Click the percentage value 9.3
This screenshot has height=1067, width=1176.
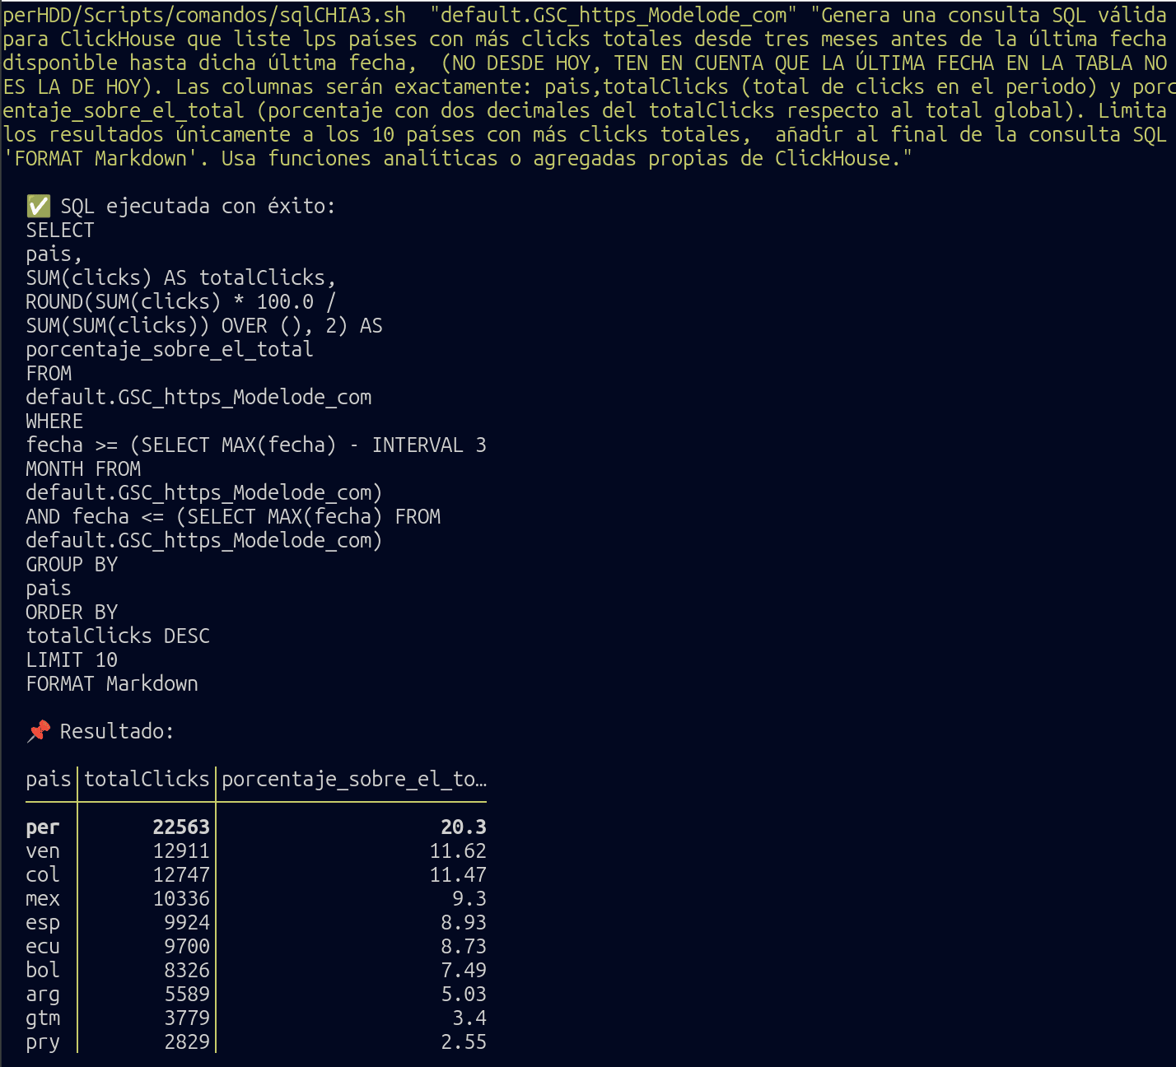(x=469, y=899)
